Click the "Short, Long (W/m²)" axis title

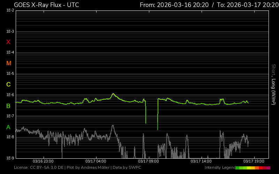point(273,85)
